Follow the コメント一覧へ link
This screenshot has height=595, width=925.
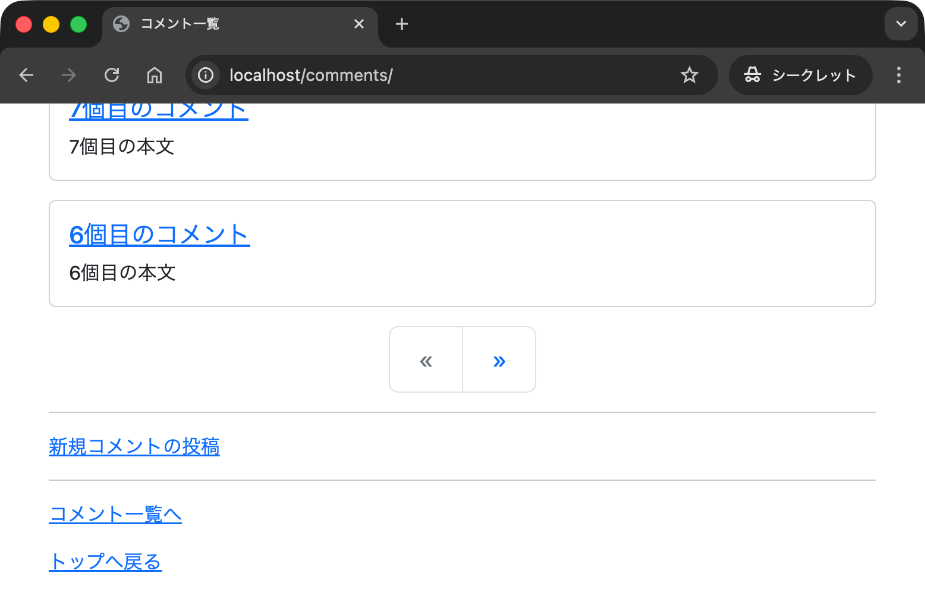(115, 514)
